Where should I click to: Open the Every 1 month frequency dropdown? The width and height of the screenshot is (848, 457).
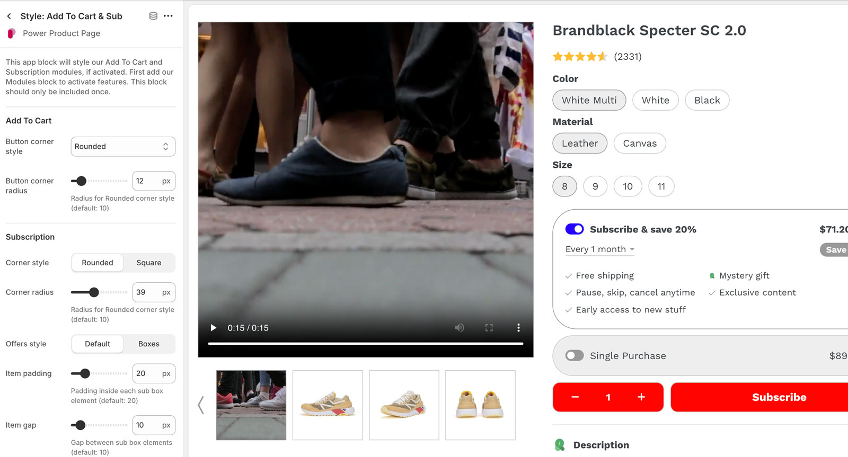pos(600,249)
